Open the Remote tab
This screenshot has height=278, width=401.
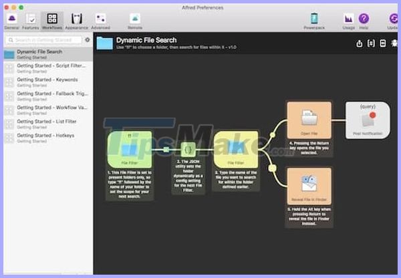point(135,21)
